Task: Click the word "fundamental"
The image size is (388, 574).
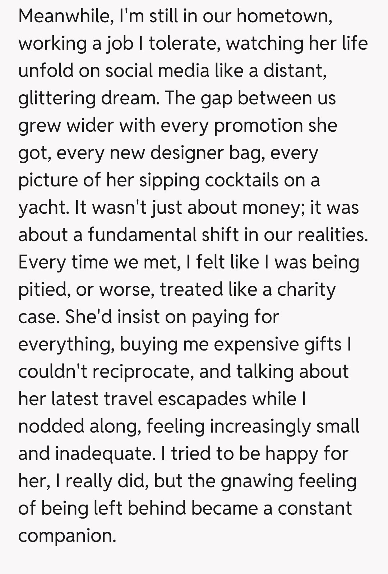Action: [142, 235]
